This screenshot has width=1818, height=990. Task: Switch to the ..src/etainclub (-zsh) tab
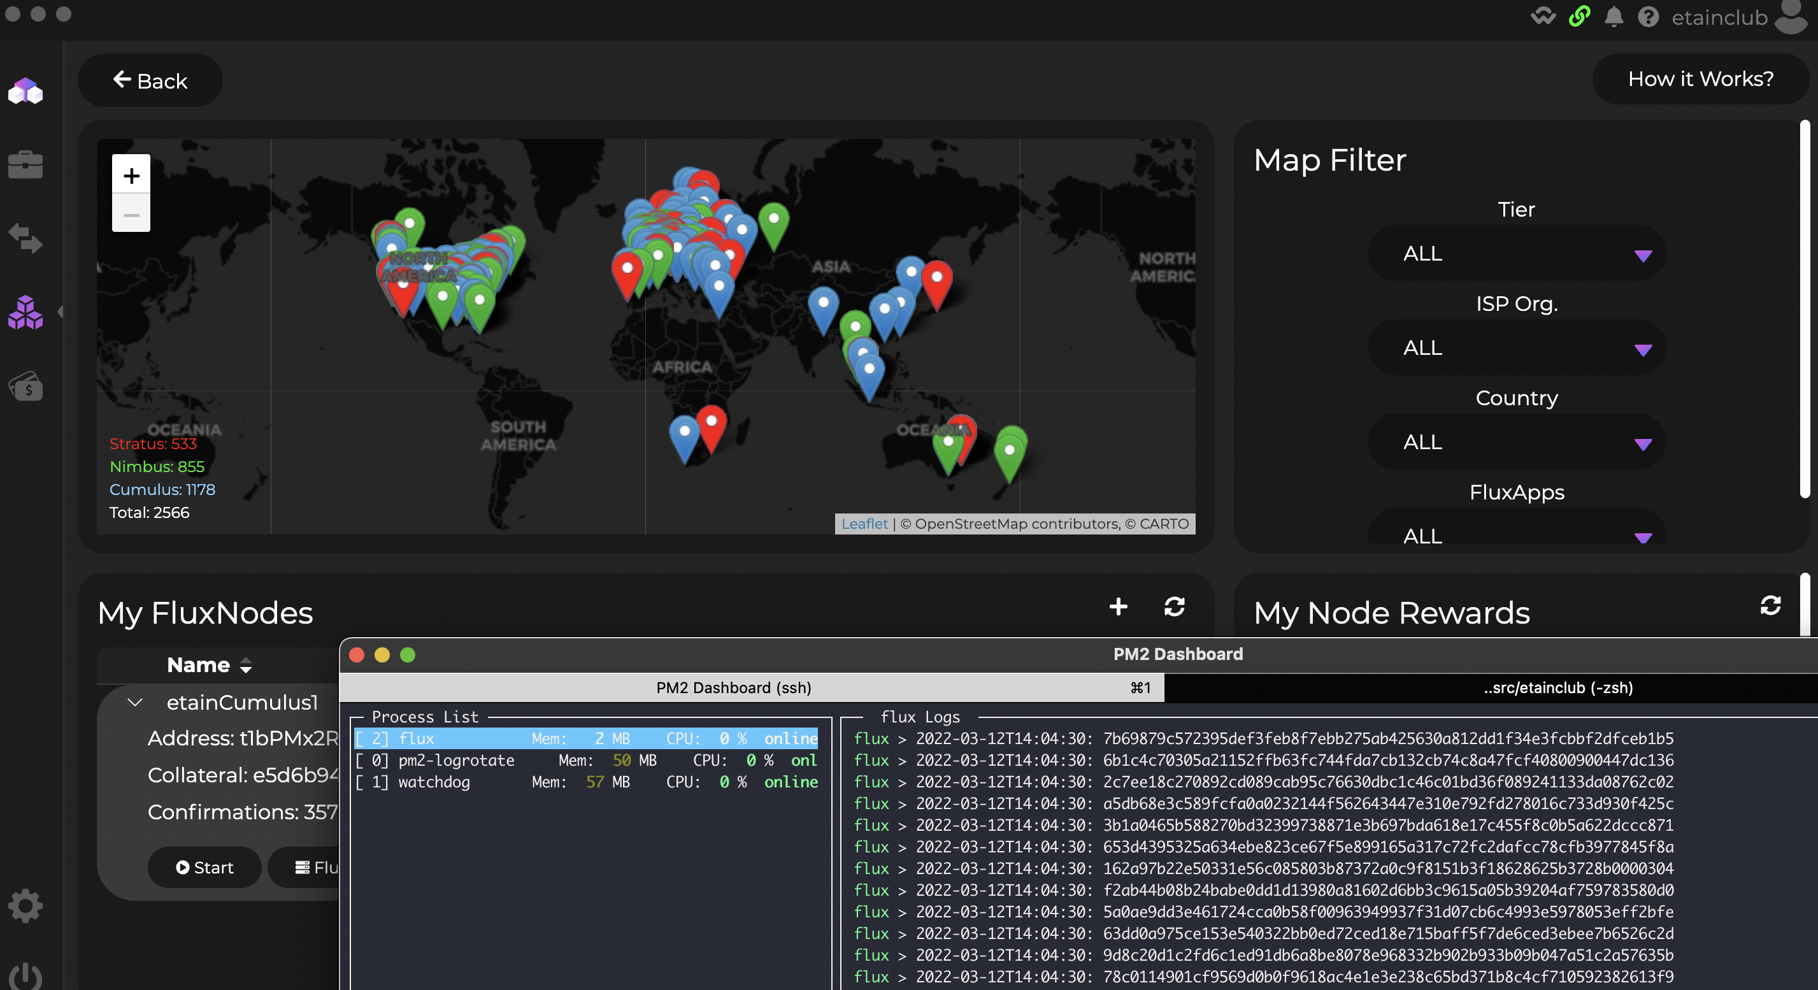pyautogui.click(x=1557, y=687)
